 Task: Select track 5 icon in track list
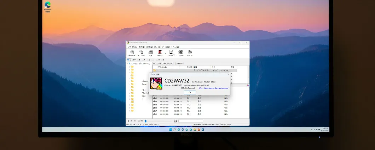(155, 105)
